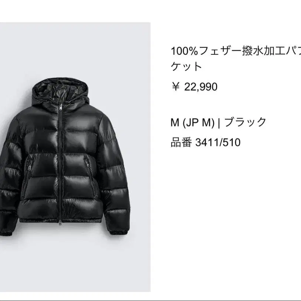The height and width of the screenshot is (301, 301).
Task: Select the 3411/510 product code
Action: click(x=218, y=142)
